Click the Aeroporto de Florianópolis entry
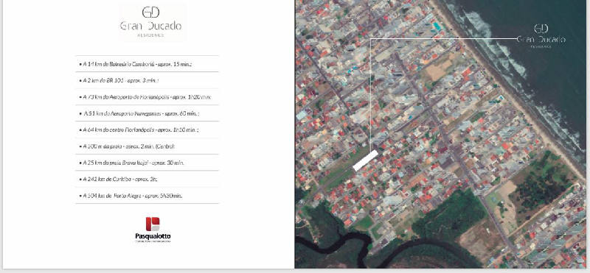This screenshot has height=273, width=590. (145, 97)
